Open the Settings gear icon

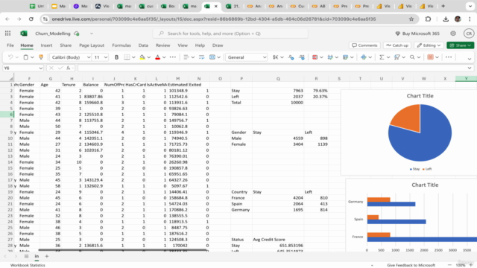[453, 33]
